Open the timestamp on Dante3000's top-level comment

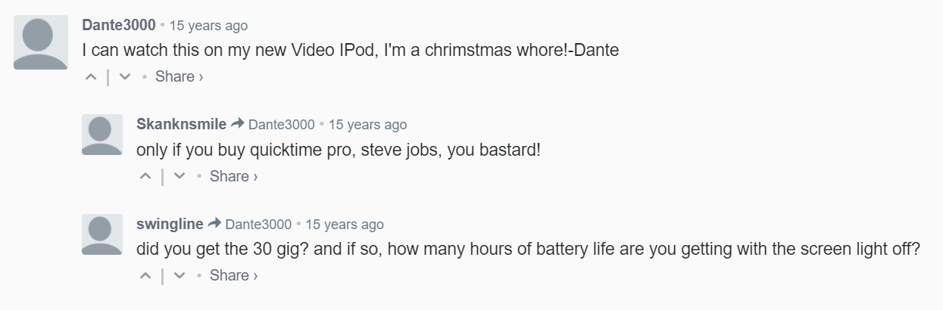coord(208,26)
